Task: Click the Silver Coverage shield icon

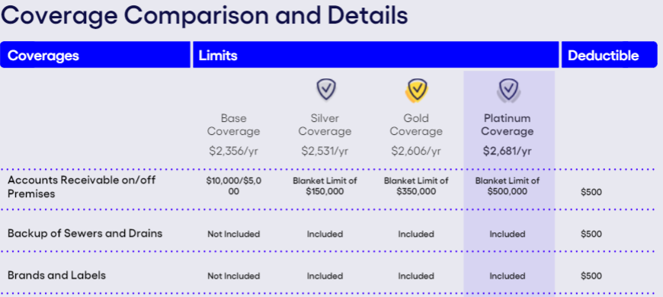Action: 326,89
